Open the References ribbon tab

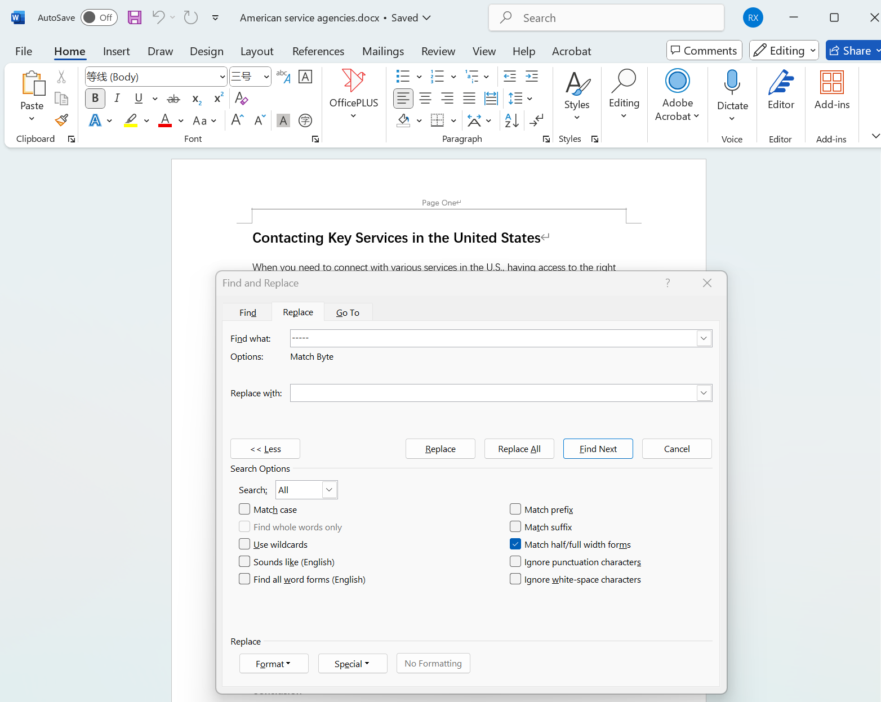(x=318, y=51)
